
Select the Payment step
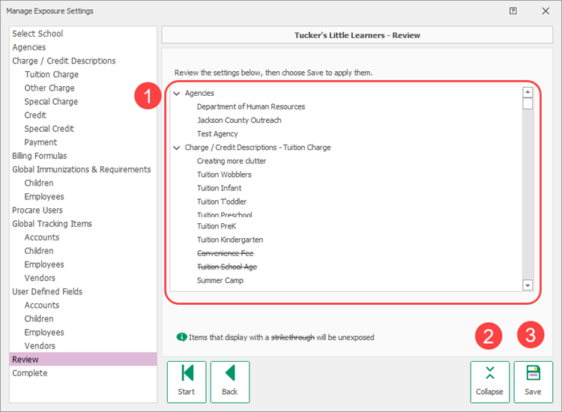40,142
